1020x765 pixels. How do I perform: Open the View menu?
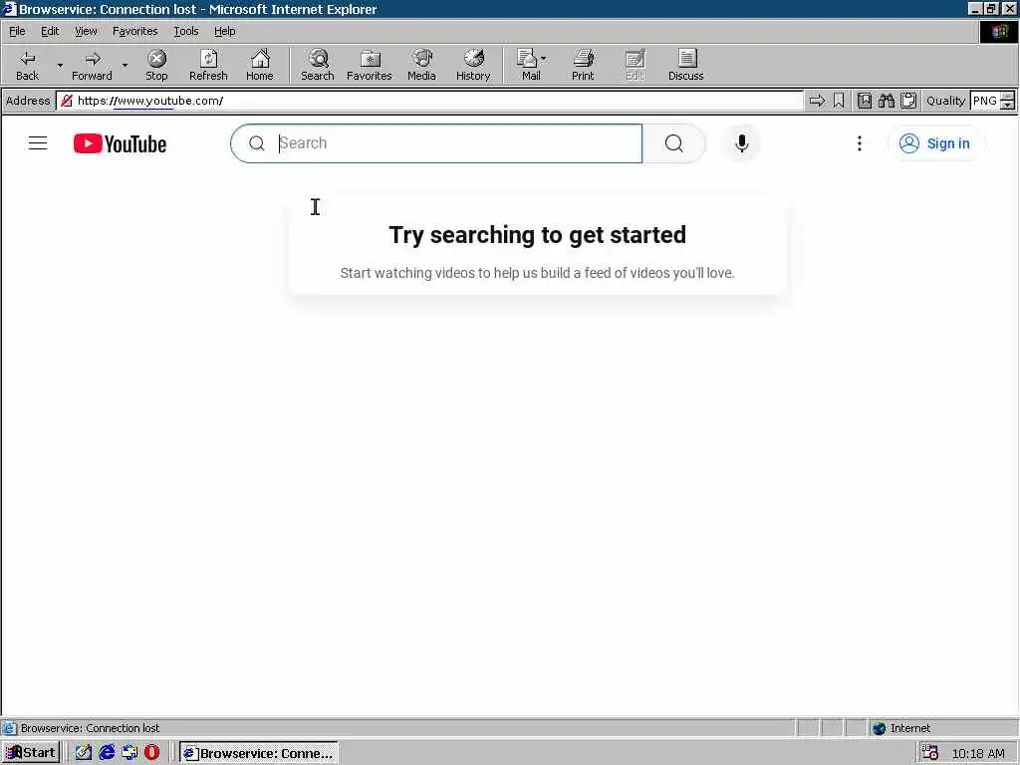click(86, 31)
